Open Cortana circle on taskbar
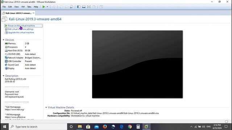 click(71, 127)
